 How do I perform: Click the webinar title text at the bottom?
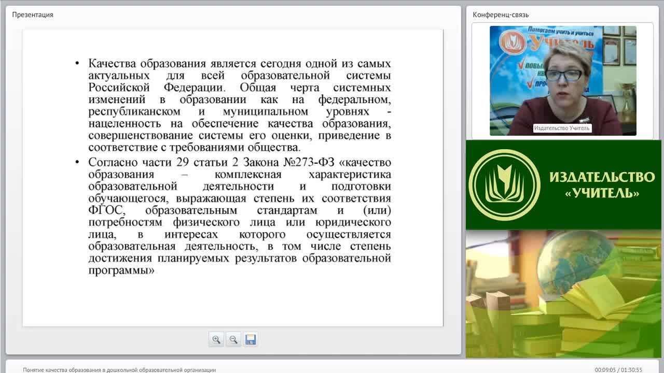tap(119, 370)
